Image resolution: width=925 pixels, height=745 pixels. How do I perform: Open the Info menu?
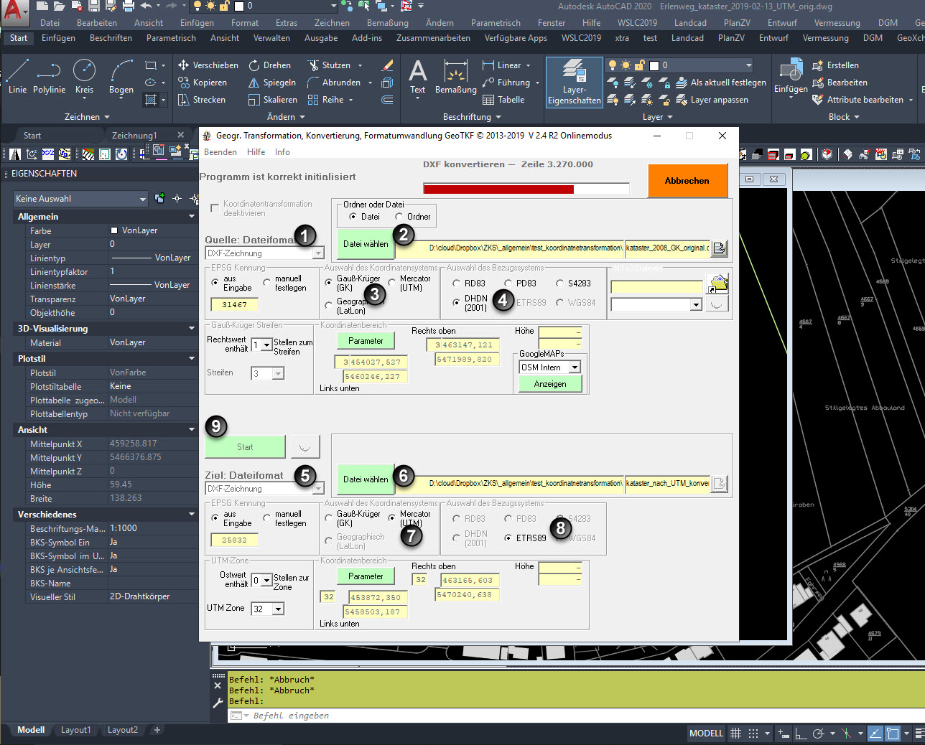(282, 152)
